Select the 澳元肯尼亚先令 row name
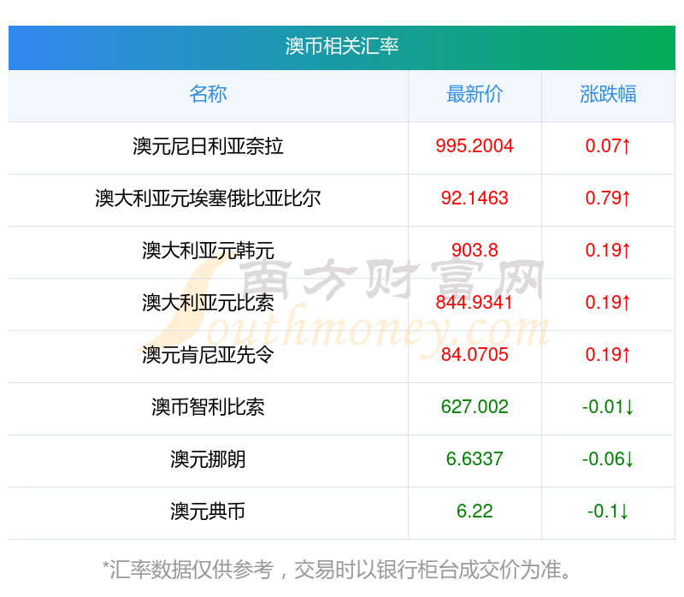 pyautogui.click(x=208, y=355)
